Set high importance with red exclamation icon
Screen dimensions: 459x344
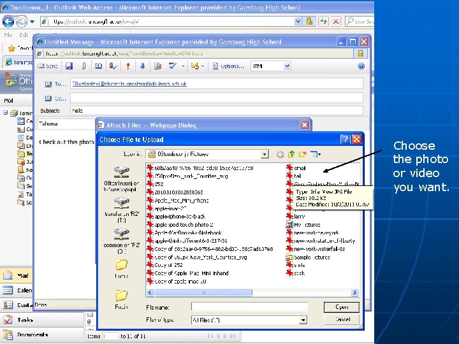click(x=128, y=66)
